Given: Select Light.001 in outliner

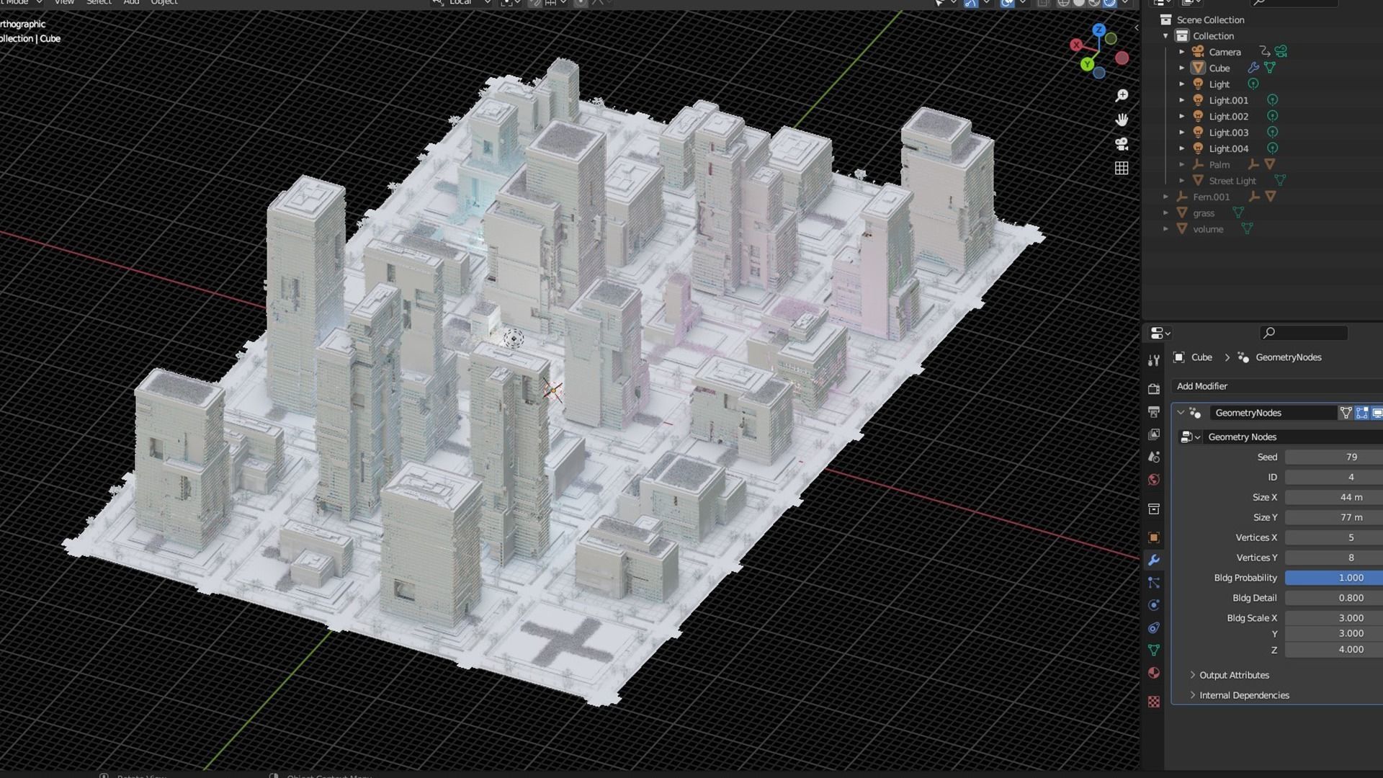Looking at the screenshot, I should pos(1228,100).
